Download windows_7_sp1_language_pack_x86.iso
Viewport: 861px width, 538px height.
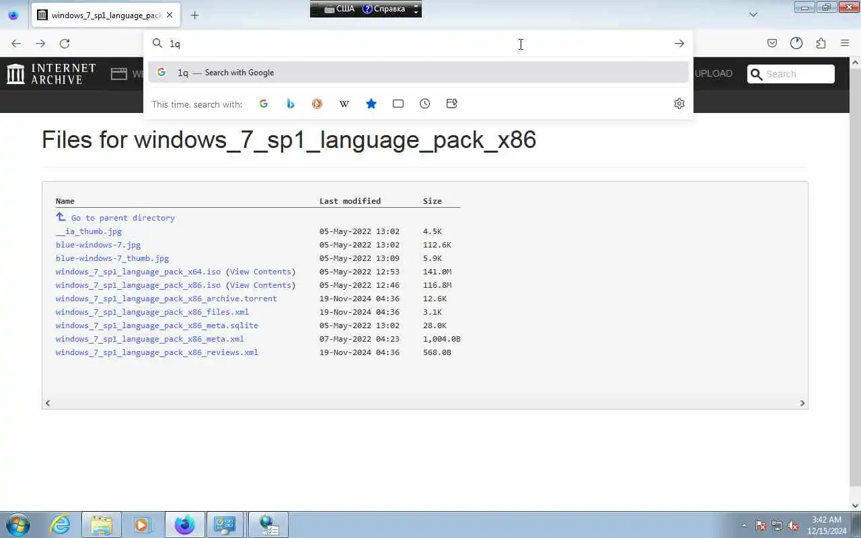pos(138,285)
